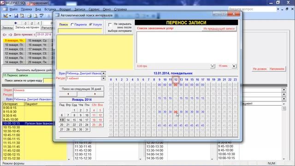This screenshot has height=166, width=295.
Task: Go to previous month in calendar
Action: [68, 94]
